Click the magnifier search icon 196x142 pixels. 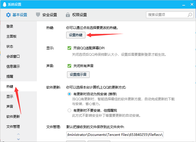pyautogui.click(x=190, y=15)
